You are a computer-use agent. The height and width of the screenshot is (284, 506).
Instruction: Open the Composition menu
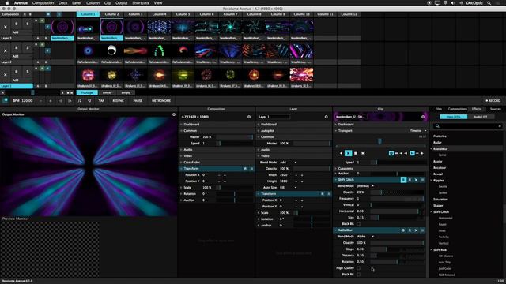tap(43, 3)
